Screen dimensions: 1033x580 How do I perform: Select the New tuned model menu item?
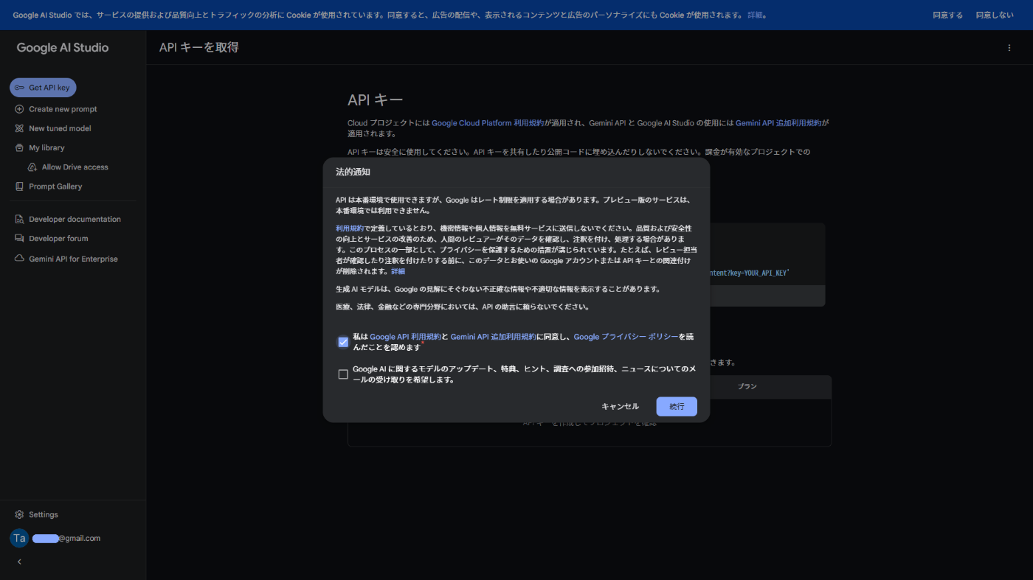tap(60, 128)
